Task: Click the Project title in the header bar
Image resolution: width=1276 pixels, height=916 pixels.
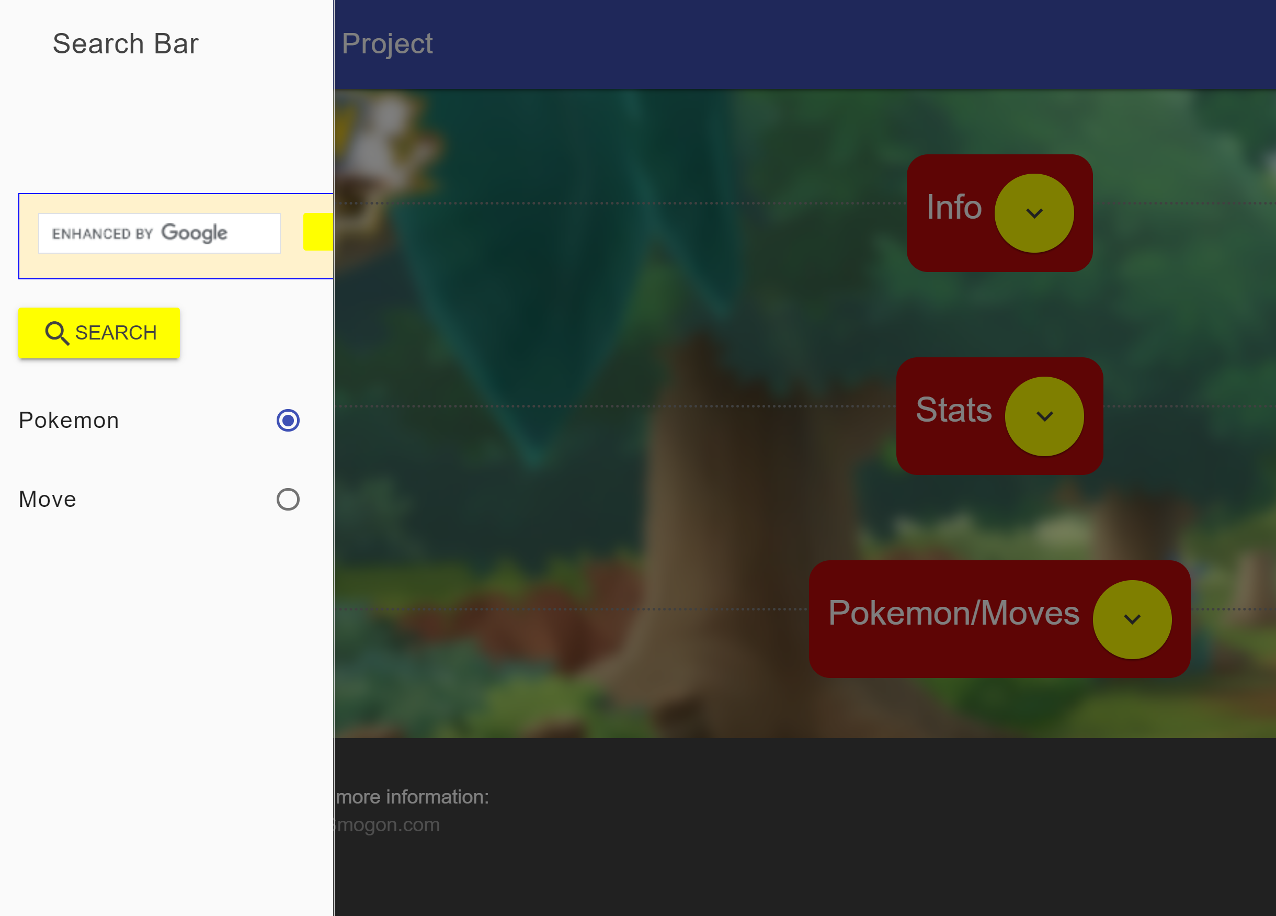Action: [387, 43]
